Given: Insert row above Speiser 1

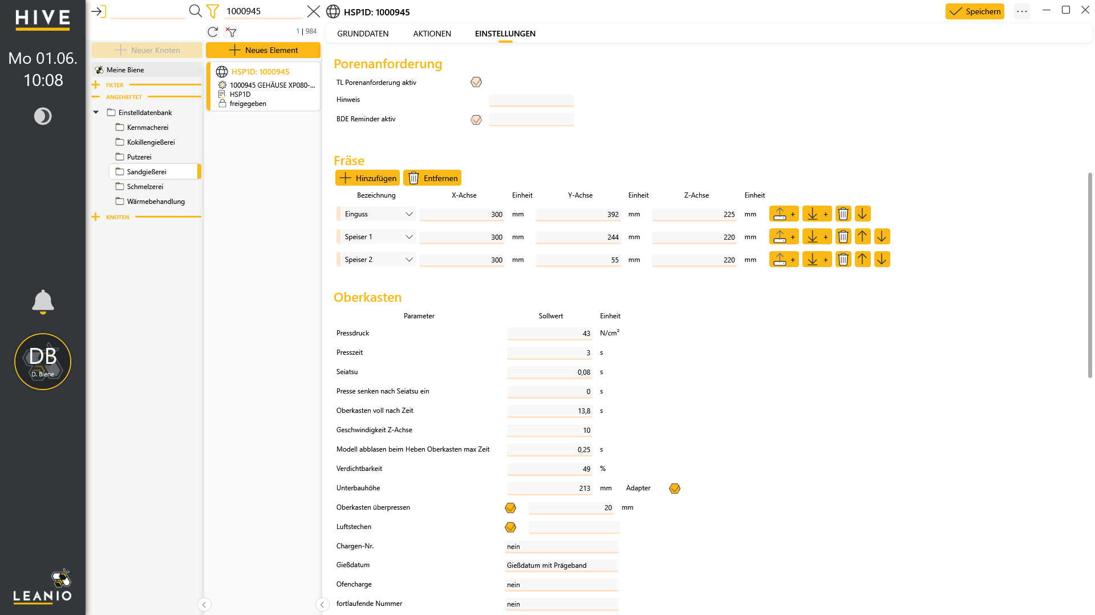Looking at the screenshot, I should (x=784, y=237).
